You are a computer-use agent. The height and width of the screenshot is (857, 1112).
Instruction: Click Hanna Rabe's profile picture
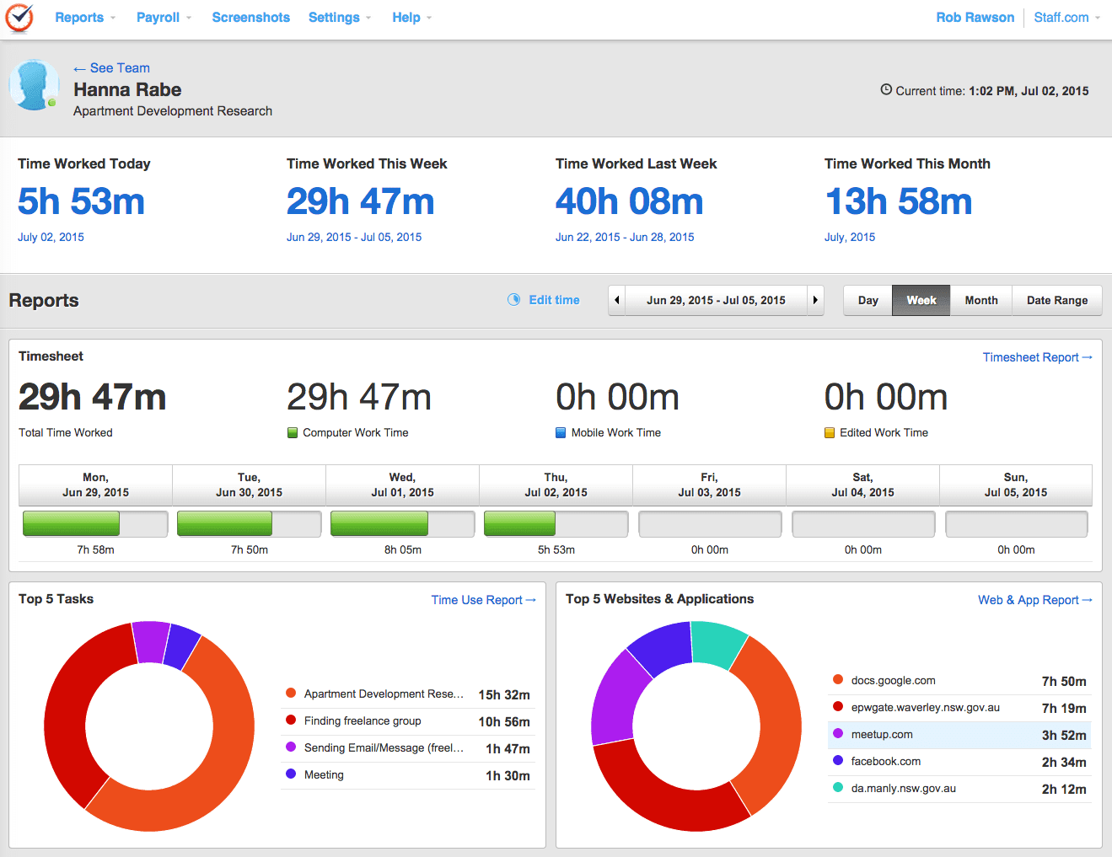[34, 87]
